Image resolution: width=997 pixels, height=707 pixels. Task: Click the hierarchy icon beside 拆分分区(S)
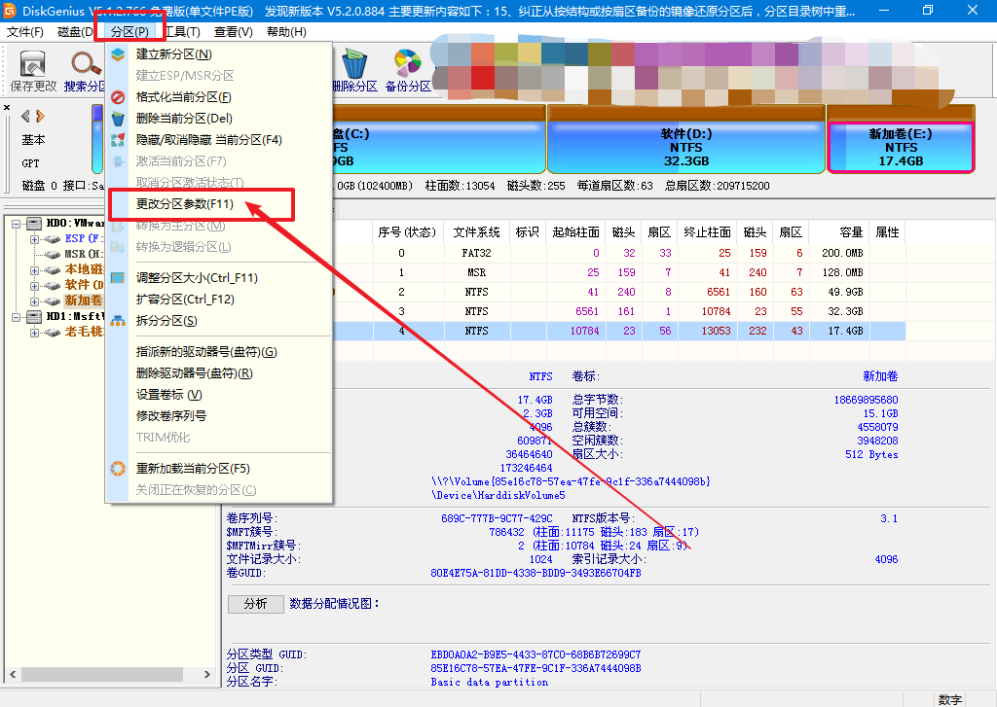tap(118, 321)
